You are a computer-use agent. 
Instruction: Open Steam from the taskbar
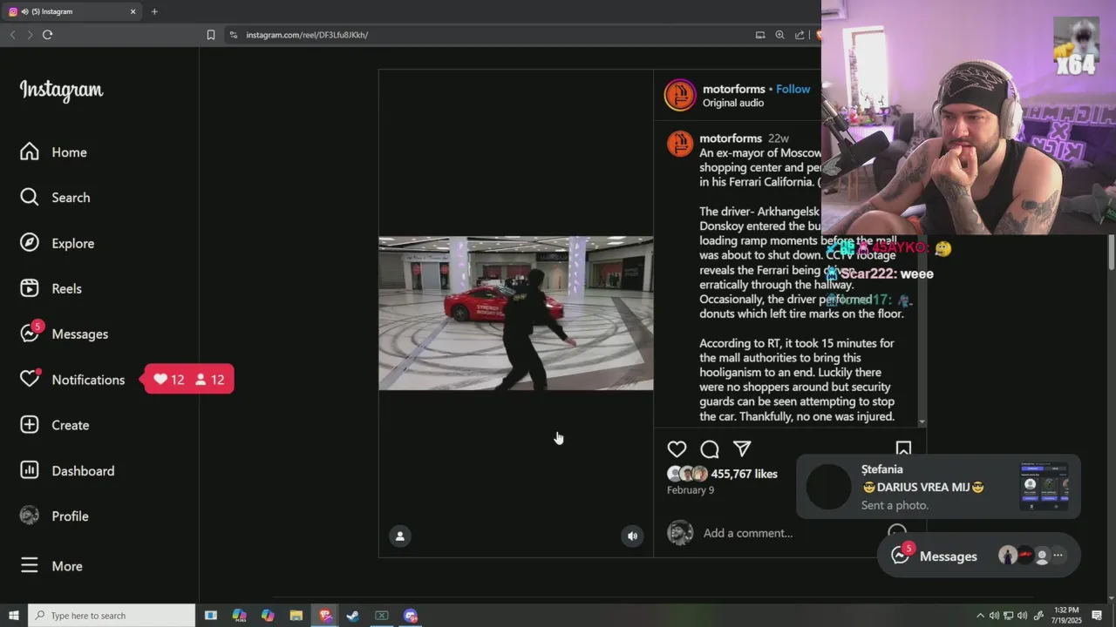[353, 616]
